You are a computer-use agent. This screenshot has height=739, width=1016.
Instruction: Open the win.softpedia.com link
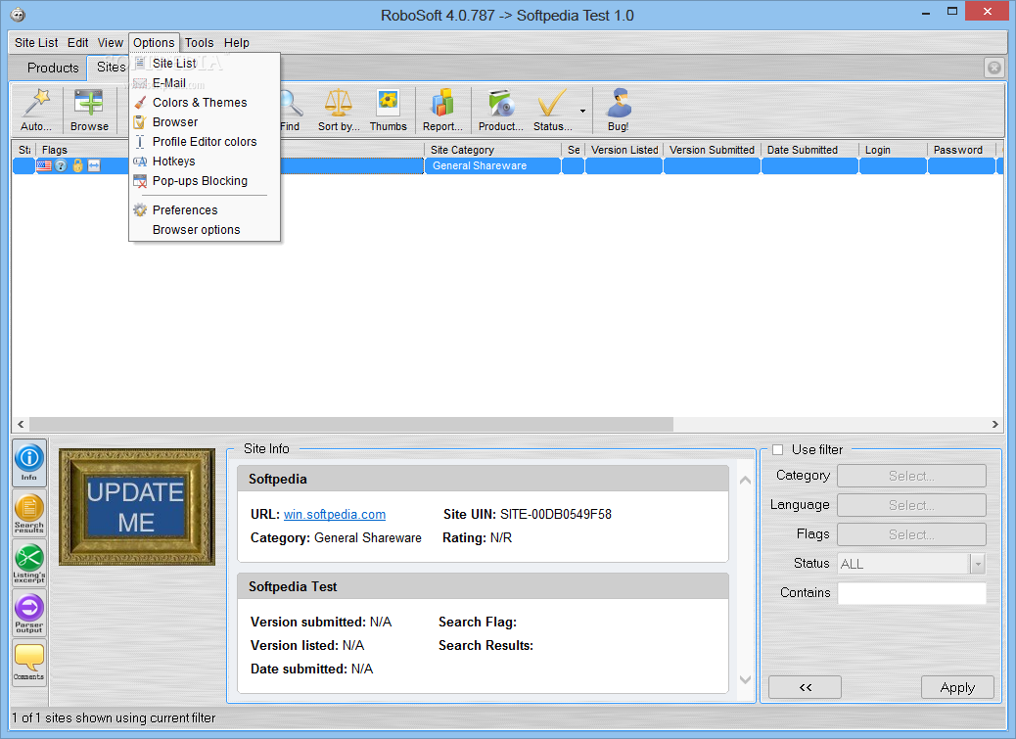pos(335,514)
